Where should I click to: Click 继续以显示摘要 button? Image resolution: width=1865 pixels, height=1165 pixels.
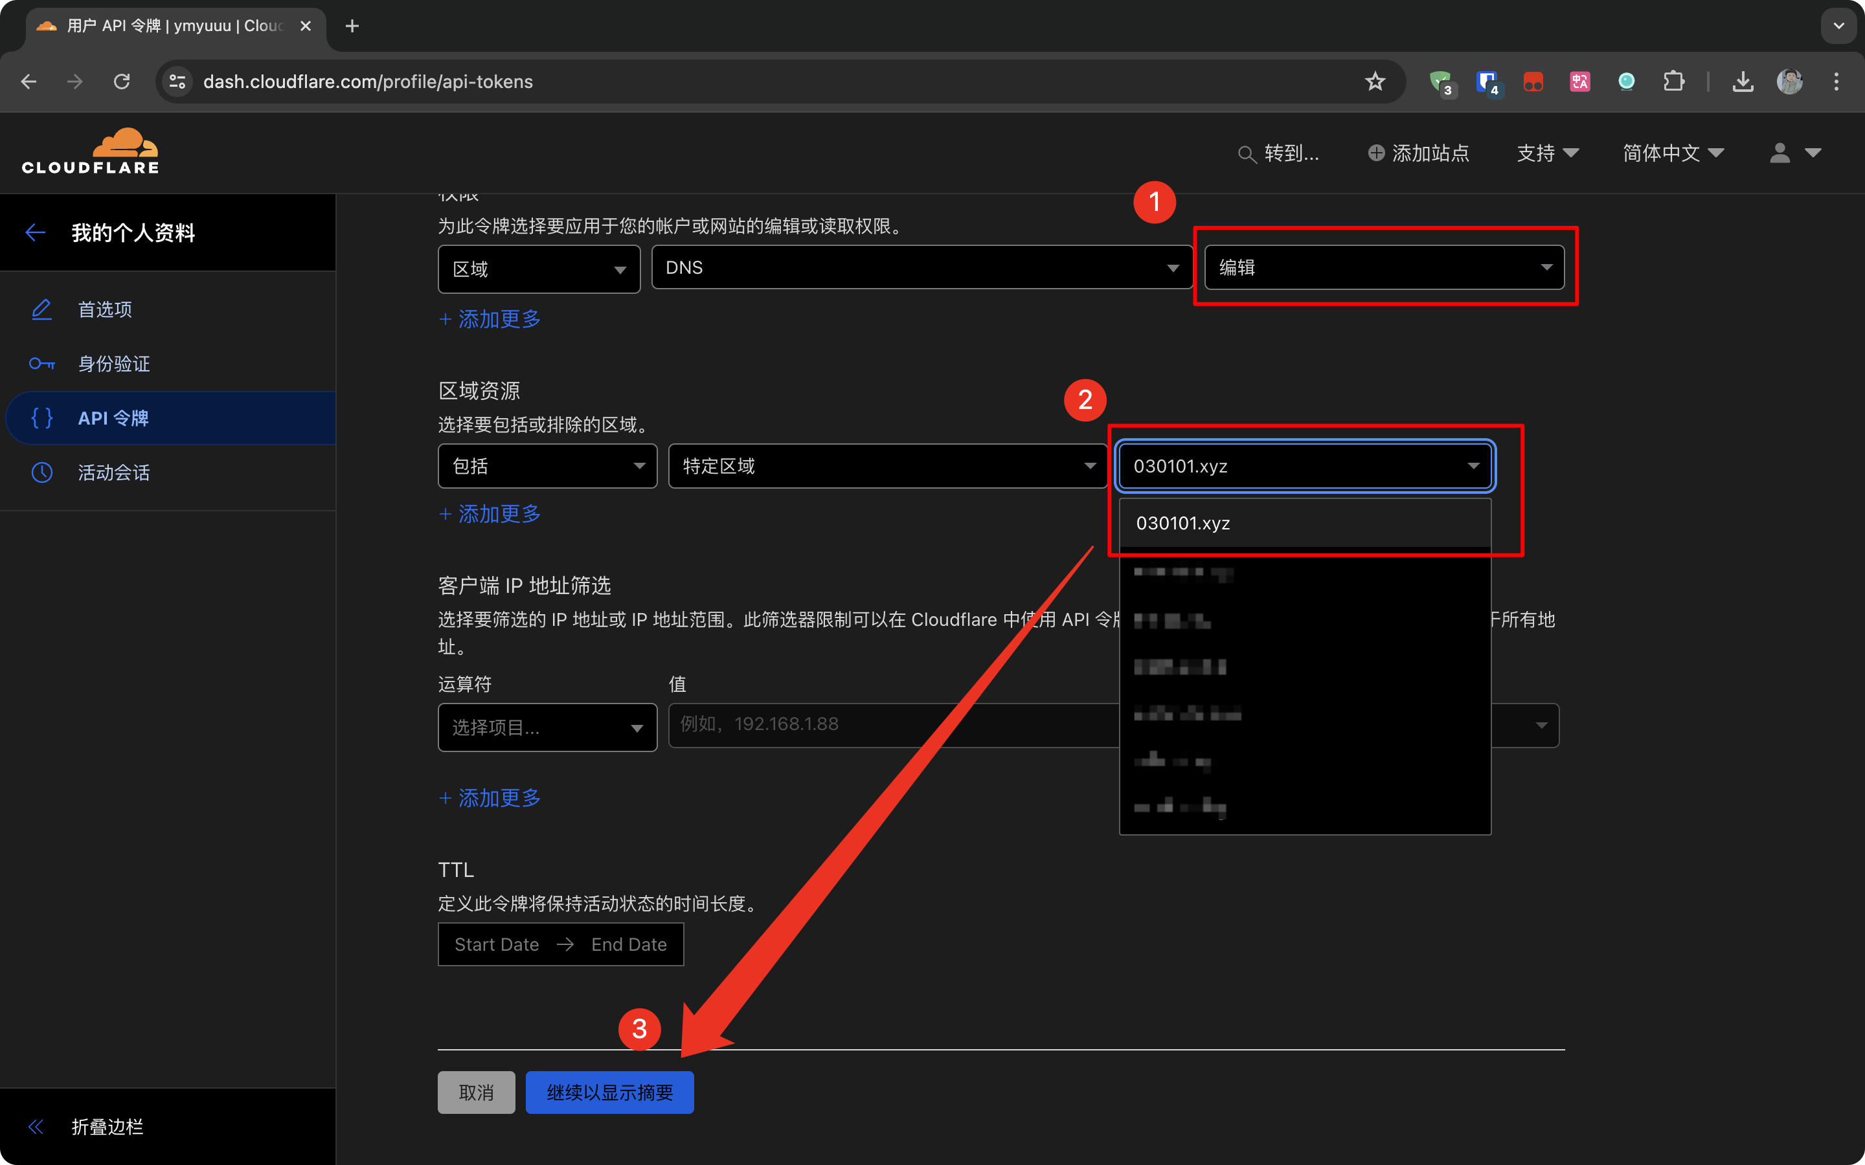click(x=609, y=1093)
